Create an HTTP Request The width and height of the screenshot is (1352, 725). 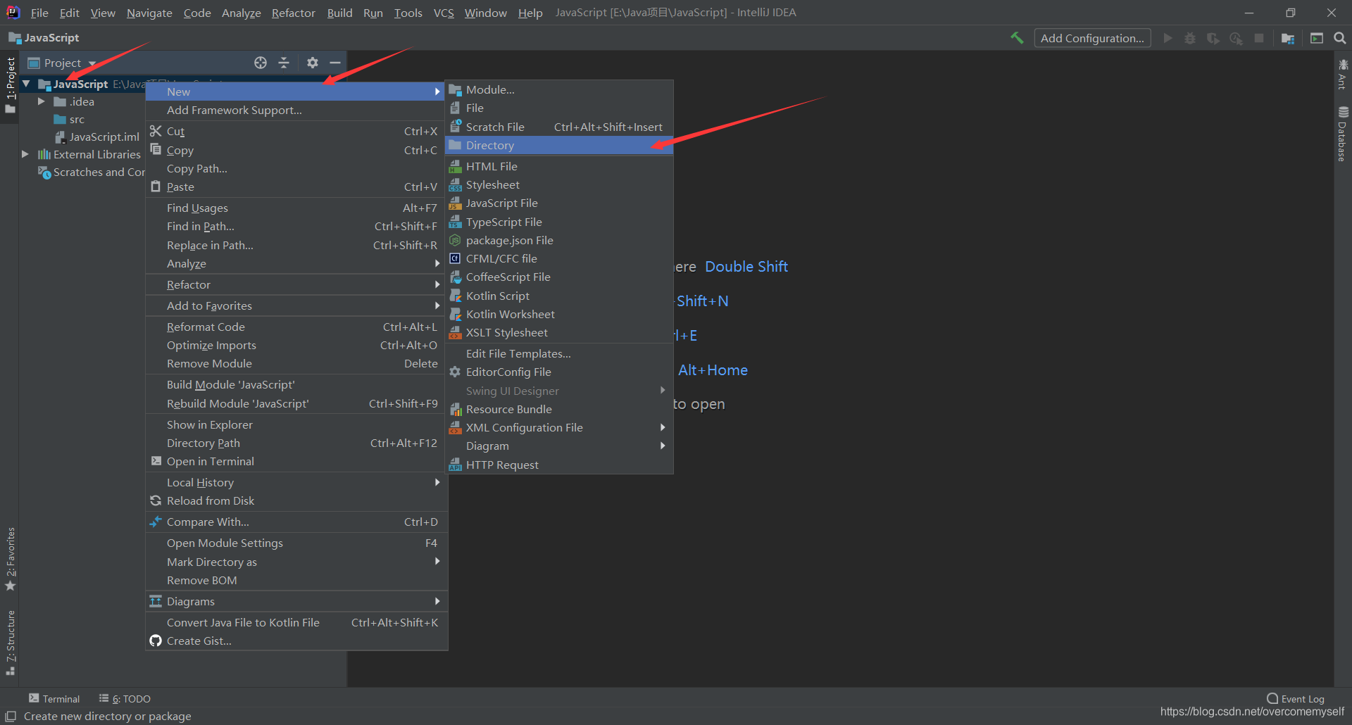pyautogui.click(x=559, y=465)
